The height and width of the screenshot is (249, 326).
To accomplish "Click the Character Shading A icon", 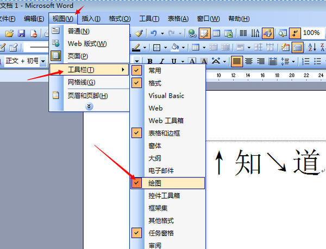I will click(204, 61).
